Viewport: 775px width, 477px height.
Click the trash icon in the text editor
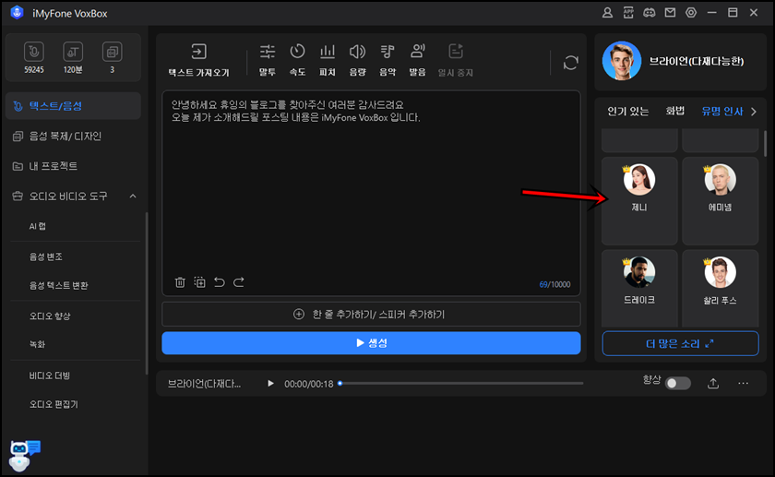(180, 282)
